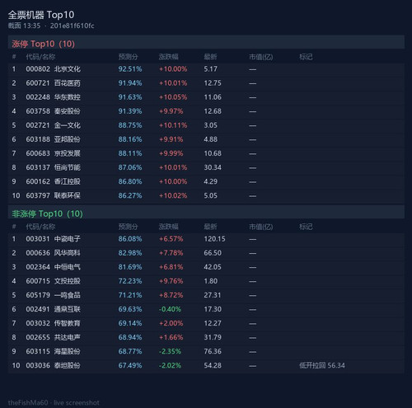Select stock 603797 联泰环保
This screenshot has width=412, height=408.
coord(53,195)
